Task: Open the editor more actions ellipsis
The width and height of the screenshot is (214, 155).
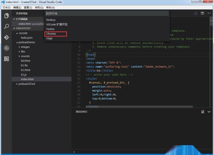Action: [209, 13]
